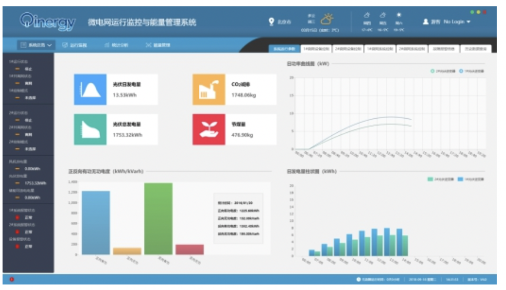Viewport: 506px width, 290px height.
Task: Click the energy chart info box with date
Action: coord(239,218)
